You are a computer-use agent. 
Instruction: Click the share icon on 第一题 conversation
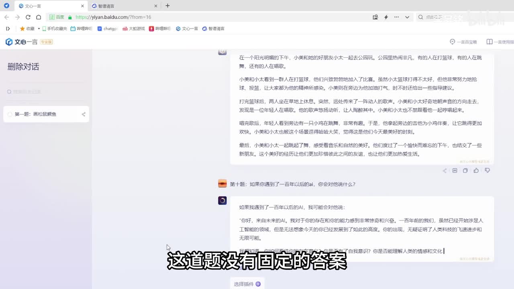[84, 114]
